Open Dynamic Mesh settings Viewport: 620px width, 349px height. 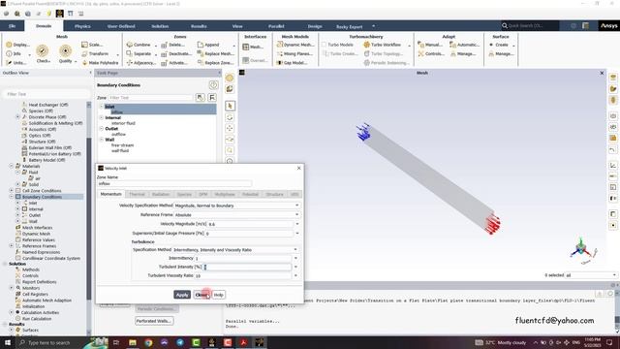pyautogui.click(x=294, y=45)
